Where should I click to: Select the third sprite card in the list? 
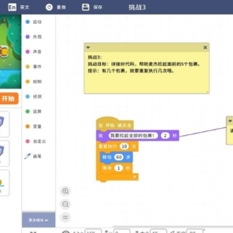coord(5,183)
